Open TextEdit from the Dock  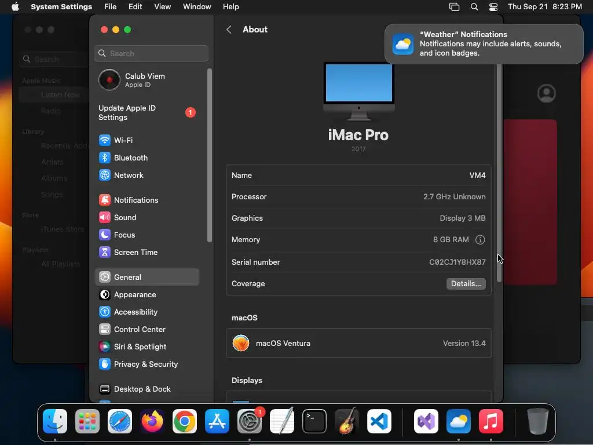click(x=282, y=421)
